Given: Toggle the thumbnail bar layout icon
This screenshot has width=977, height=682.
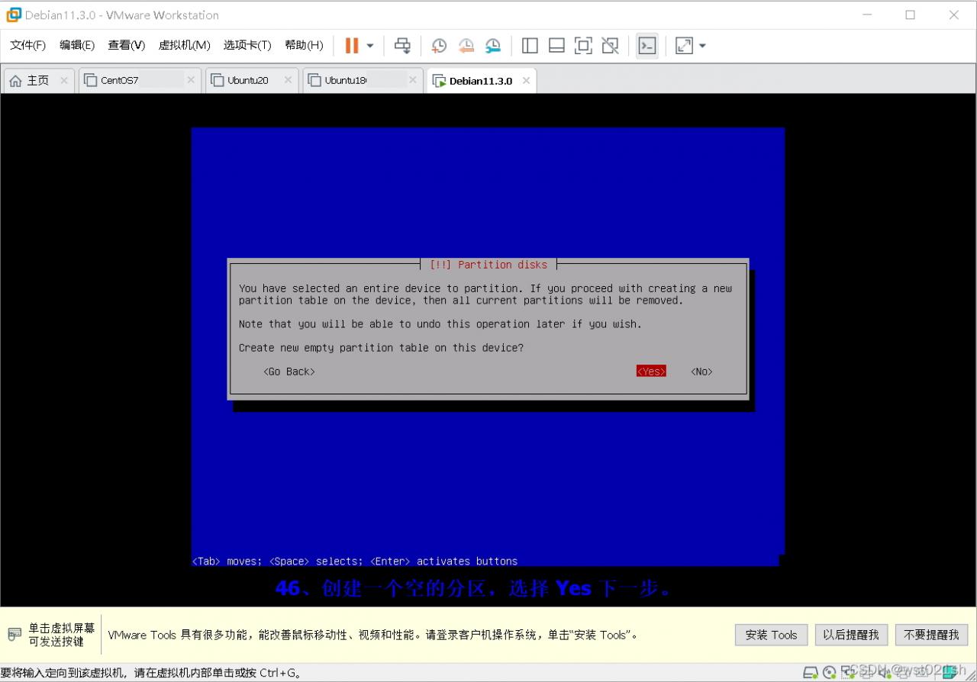Looking at the screenshot, I should [556, 46].
